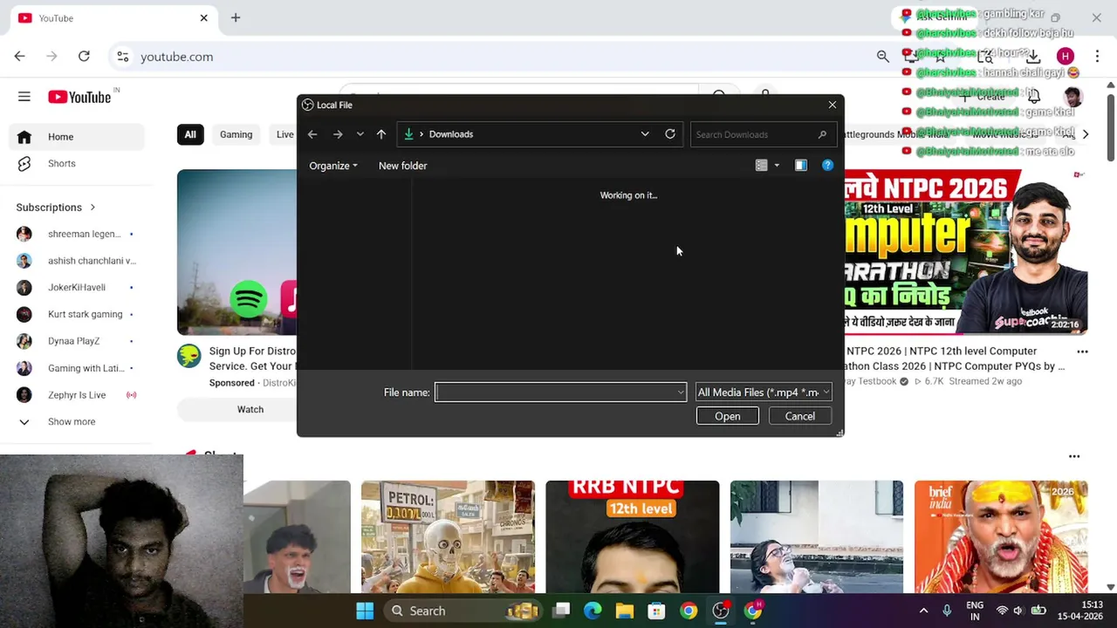Toggle the preview pane icon
The image size is (1117, 628).
[x=801, y=166]
